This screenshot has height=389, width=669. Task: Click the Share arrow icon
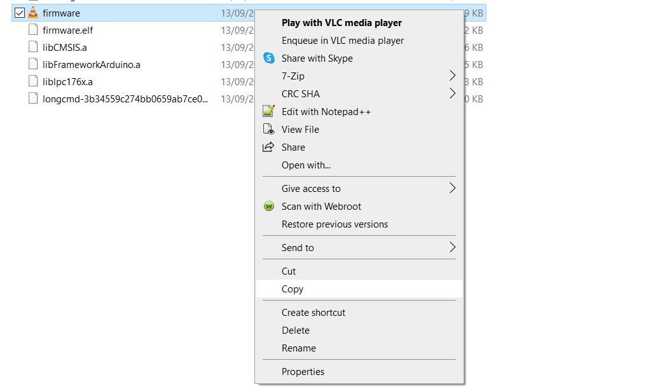(269, 147)
